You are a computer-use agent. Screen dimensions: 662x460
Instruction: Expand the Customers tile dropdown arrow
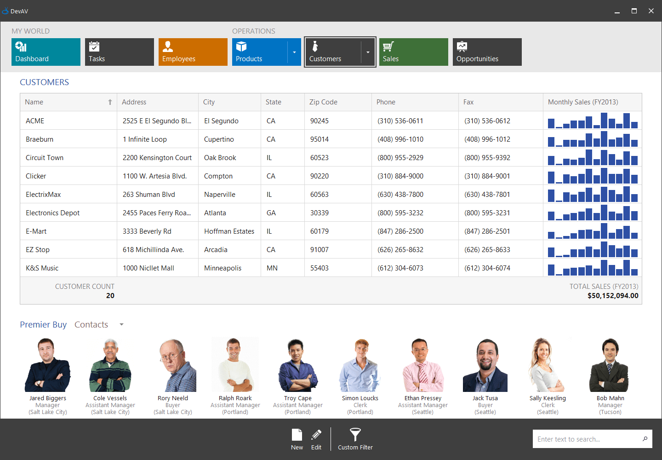368,52
